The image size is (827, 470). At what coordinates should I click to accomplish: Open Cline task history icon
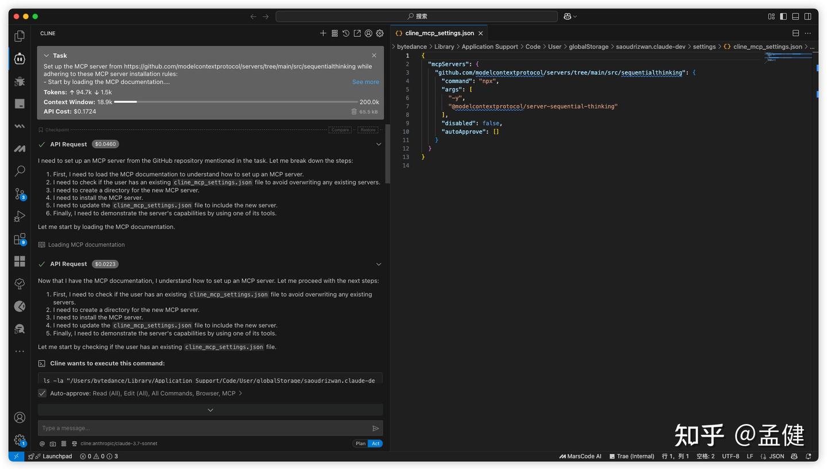pyautogui.click(x=346, y=33)
